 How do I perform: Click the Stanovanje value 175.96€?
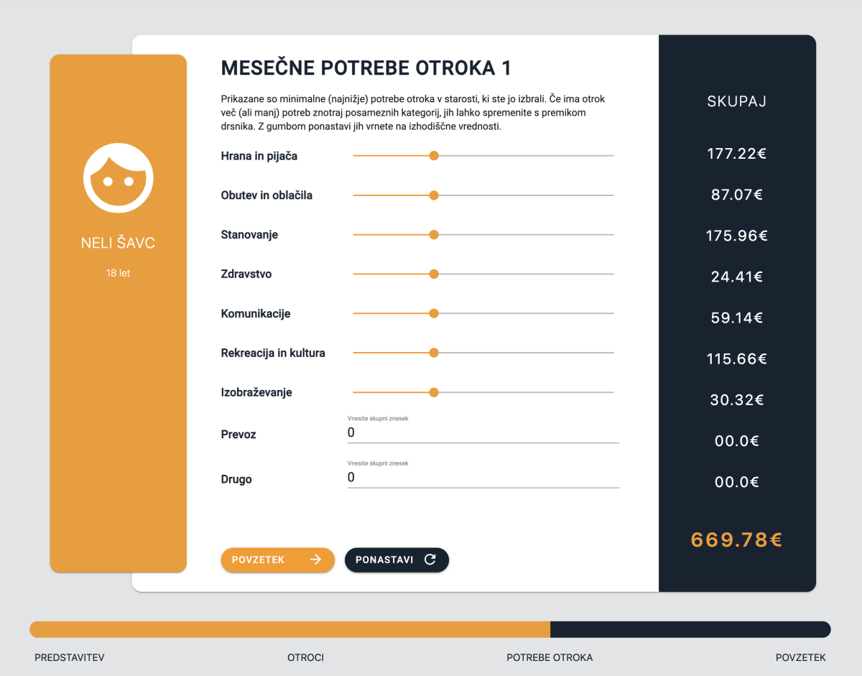click(x=737, y=236)
